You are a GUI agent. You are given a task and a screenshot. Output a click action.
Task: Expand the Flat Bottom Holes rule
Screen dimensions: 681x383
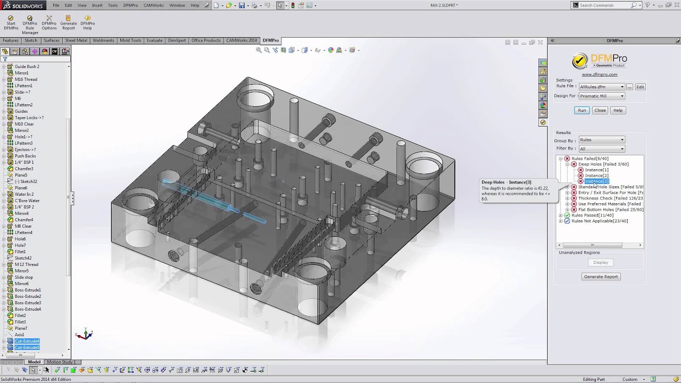point(567,210)
